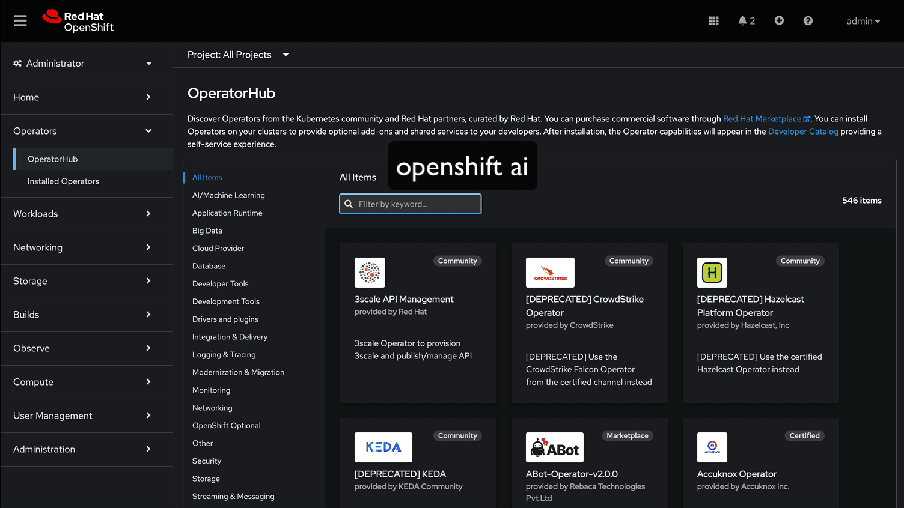Filter by Development Tools category
The image size is (904, 508).
225,301
